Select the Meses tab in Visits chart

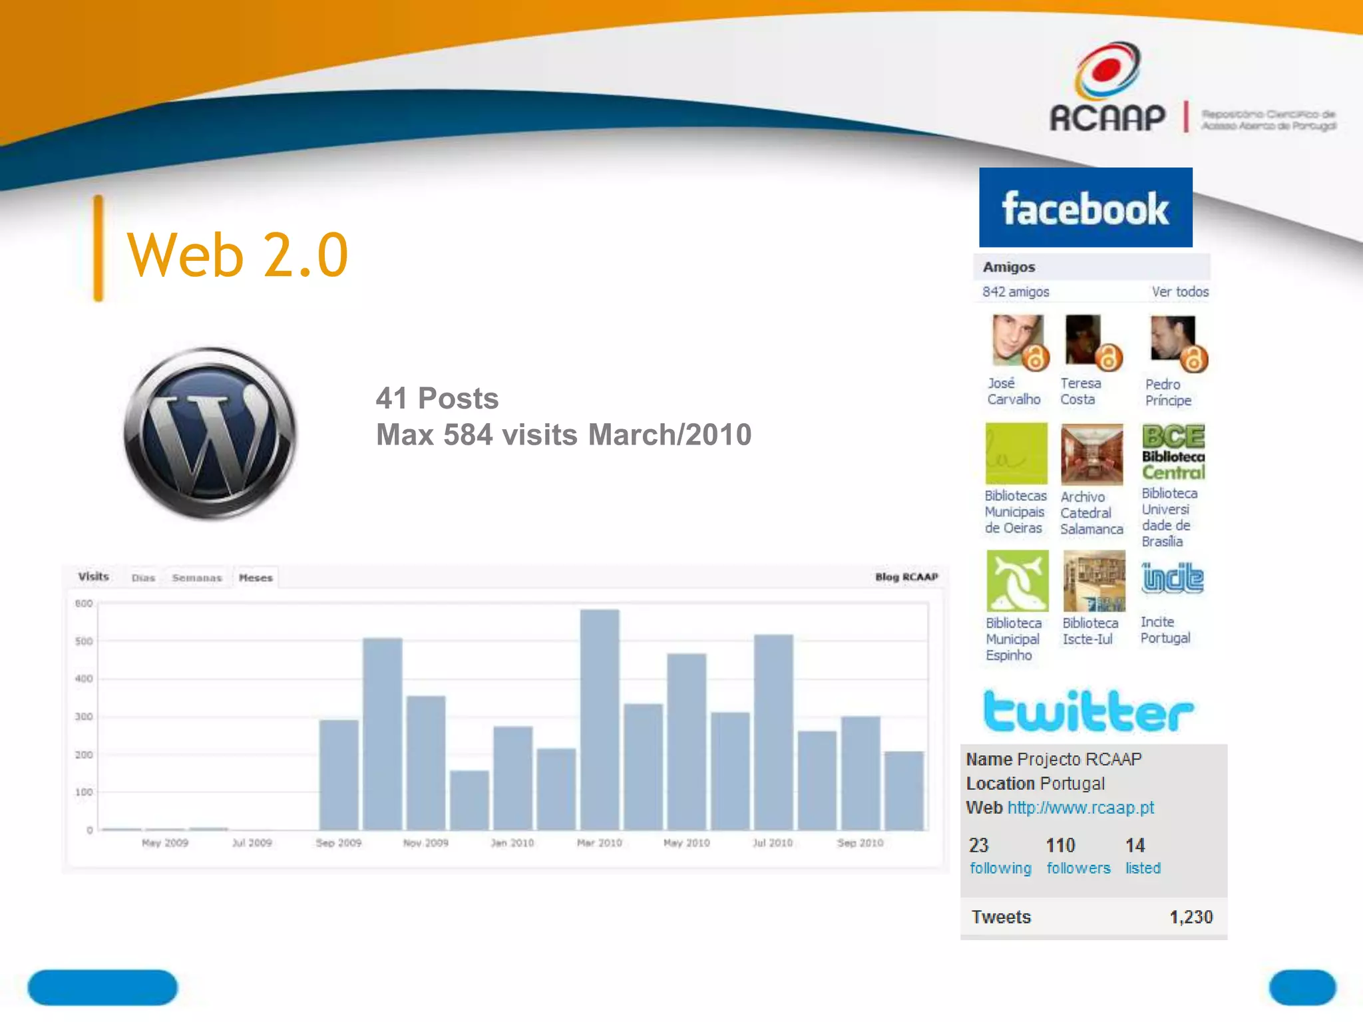pyautogui.click(x=256, y=578)
